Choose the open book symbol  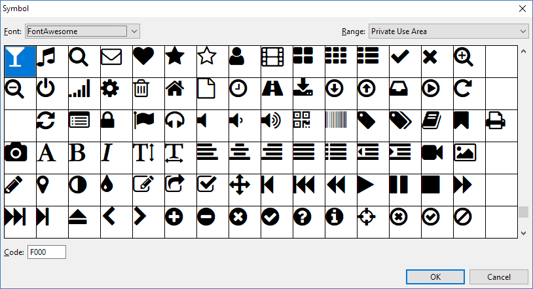437,126
